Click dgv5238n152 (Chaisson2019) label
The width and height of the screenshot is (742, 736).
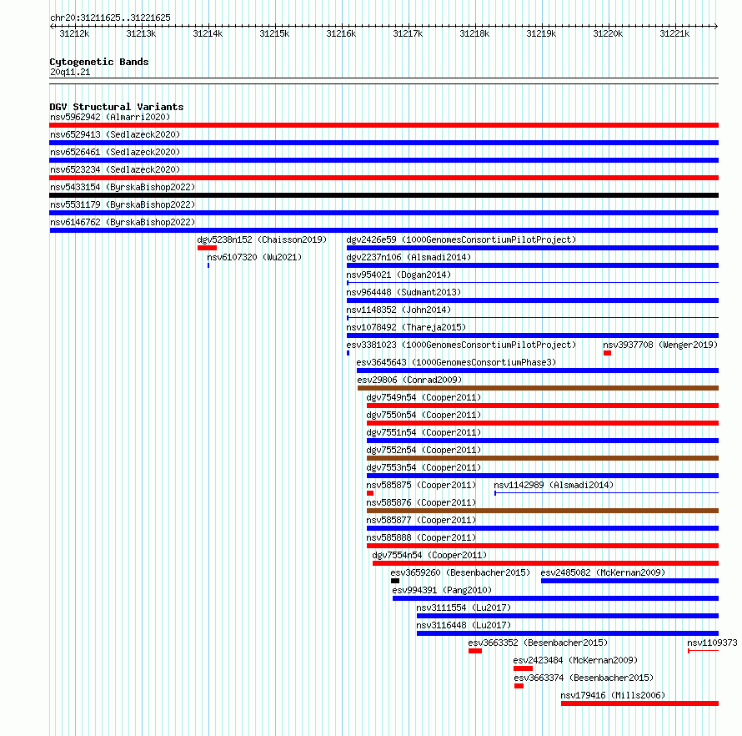(262, 239)
